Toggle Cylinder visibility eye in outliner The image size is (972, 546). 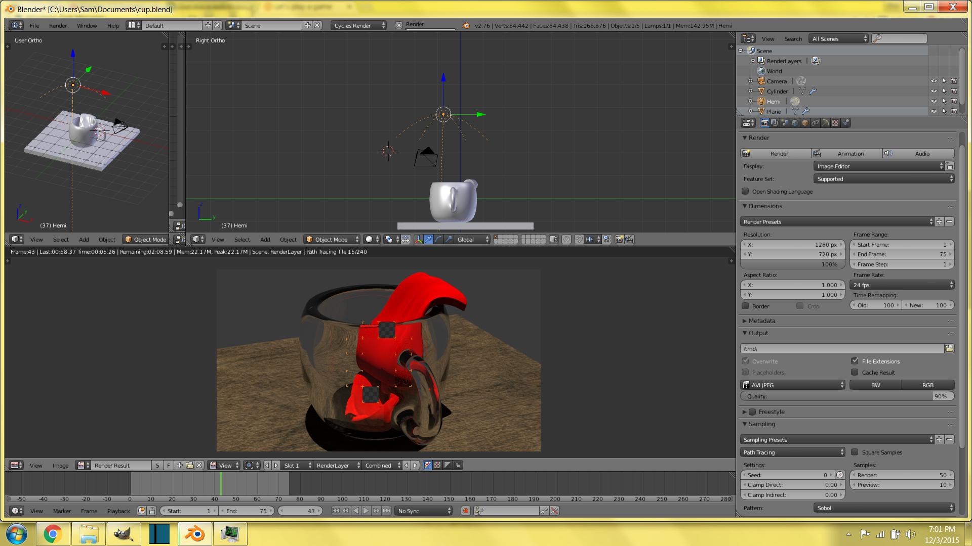(x=934, y=91)
